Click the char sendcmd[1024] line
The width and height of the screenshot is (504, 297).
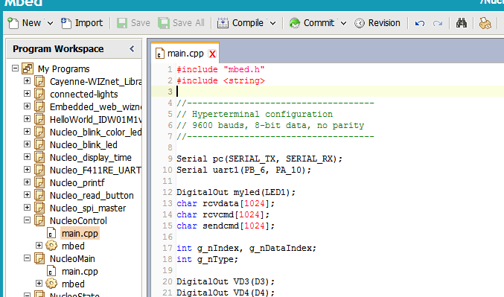[x=226, y=226]
